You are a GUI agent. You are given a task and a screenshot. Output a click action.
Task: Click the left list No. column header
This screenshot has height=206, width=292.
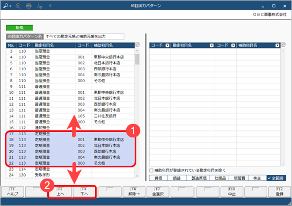click(11, 45)
